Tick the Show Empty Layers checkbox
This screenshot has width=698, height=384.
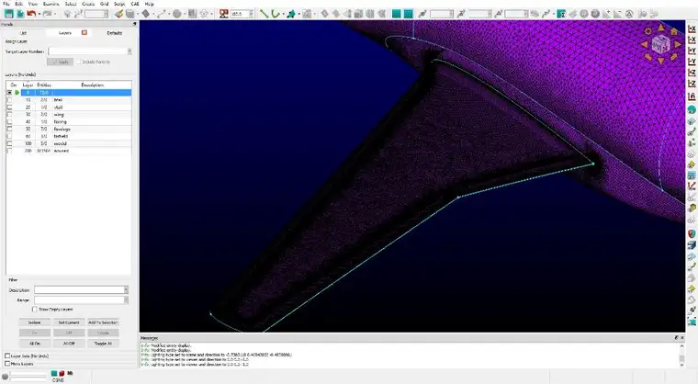[x=35, y=310]
